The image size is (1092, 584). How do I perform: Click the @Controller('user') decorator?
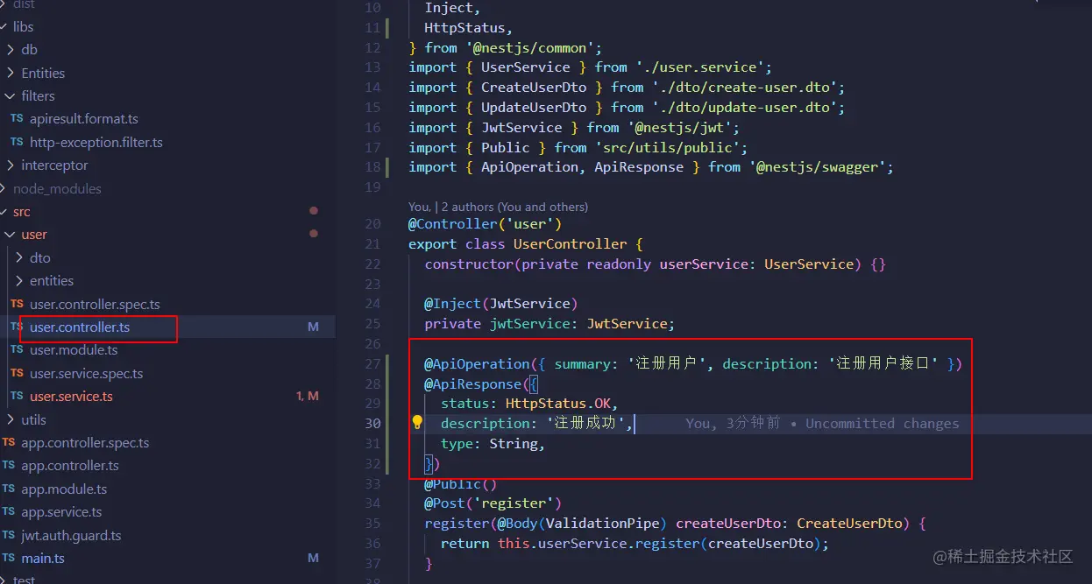pos(485,224)
